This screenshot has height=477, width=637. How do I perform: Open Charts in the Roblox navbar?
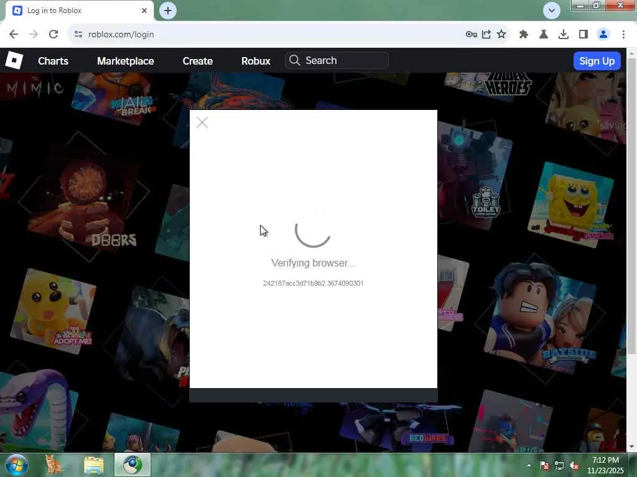click(x=53, y=61)
